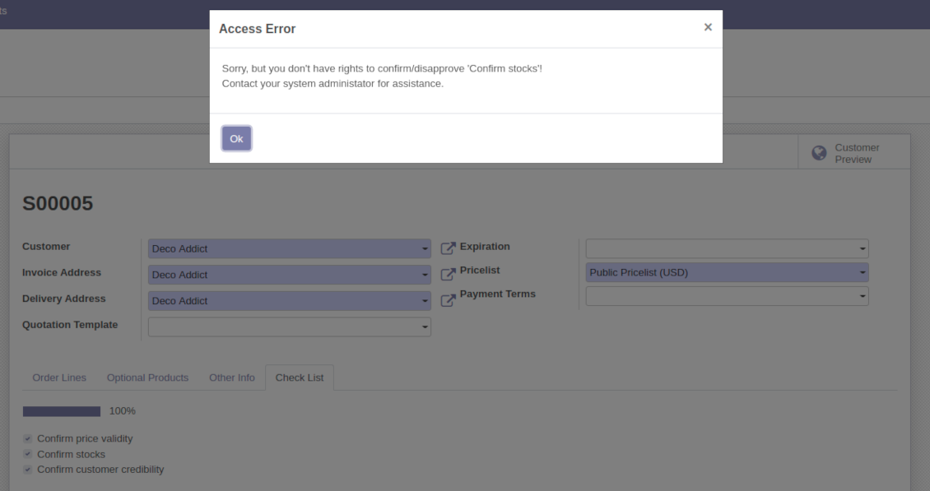Expand the Quotation Template dropdown
The width and height of the screenshot is (930, 491).
[x=425, y=327]
